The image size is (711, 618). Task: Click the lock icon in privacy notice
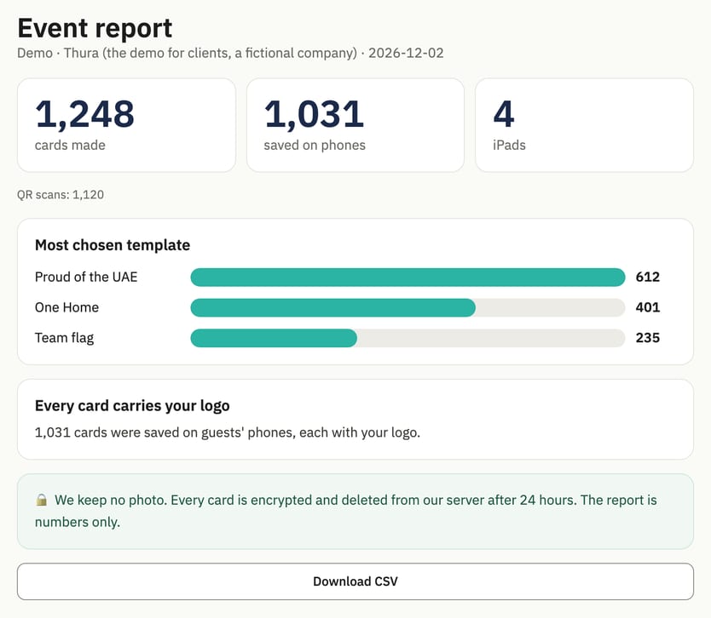[x=42, y=500]
